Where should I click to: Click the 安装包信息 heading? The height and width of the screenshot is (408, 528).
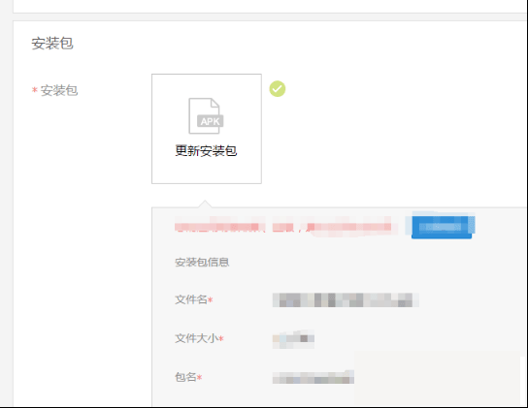pos(202,262)
